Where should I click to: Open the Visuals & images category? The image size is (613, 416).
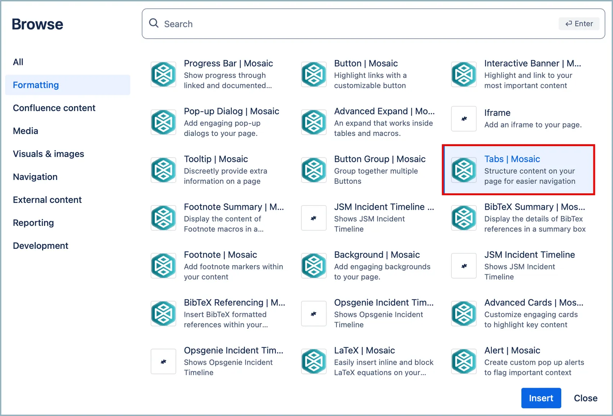[68, 154]
